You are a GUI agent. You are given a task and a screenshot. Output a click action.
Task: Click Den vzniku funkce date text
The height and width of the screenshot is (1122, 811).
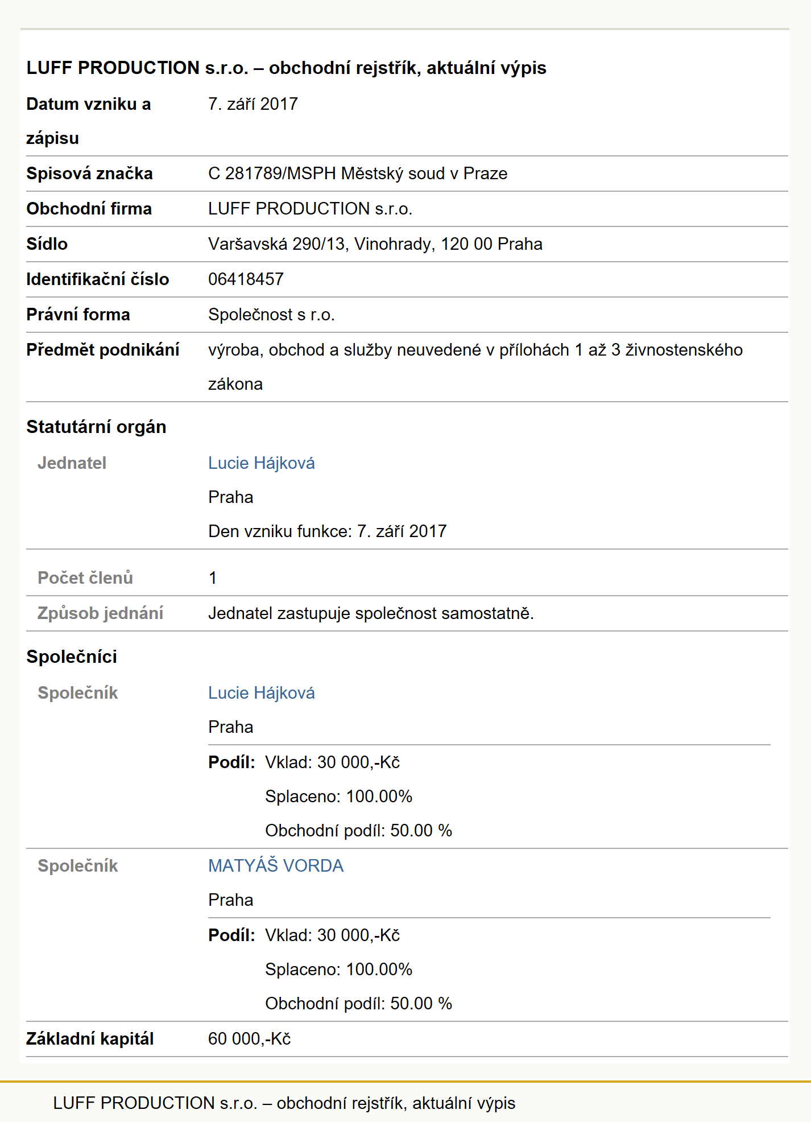pos(327,531)
